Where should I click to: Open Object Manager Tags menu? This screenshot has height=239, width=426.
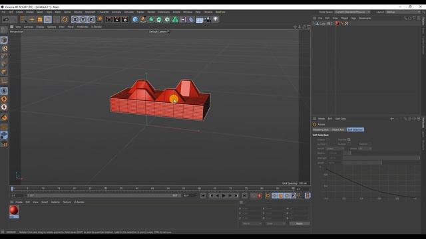click(353, 18)
